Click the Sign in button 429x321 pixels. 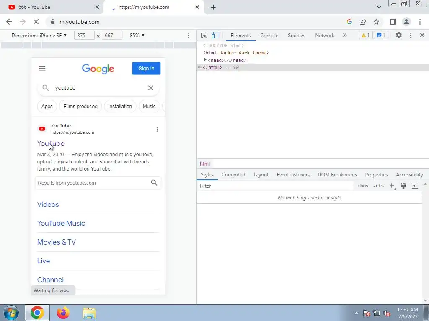coord(146,68)
